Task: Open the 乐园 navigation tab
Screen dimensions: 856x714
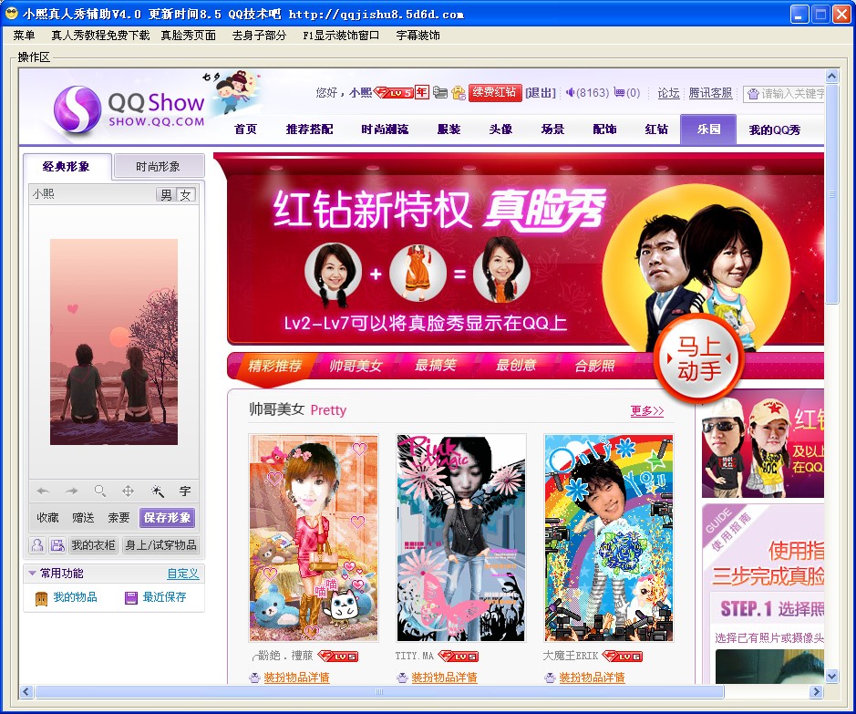Action: (708, 129)
